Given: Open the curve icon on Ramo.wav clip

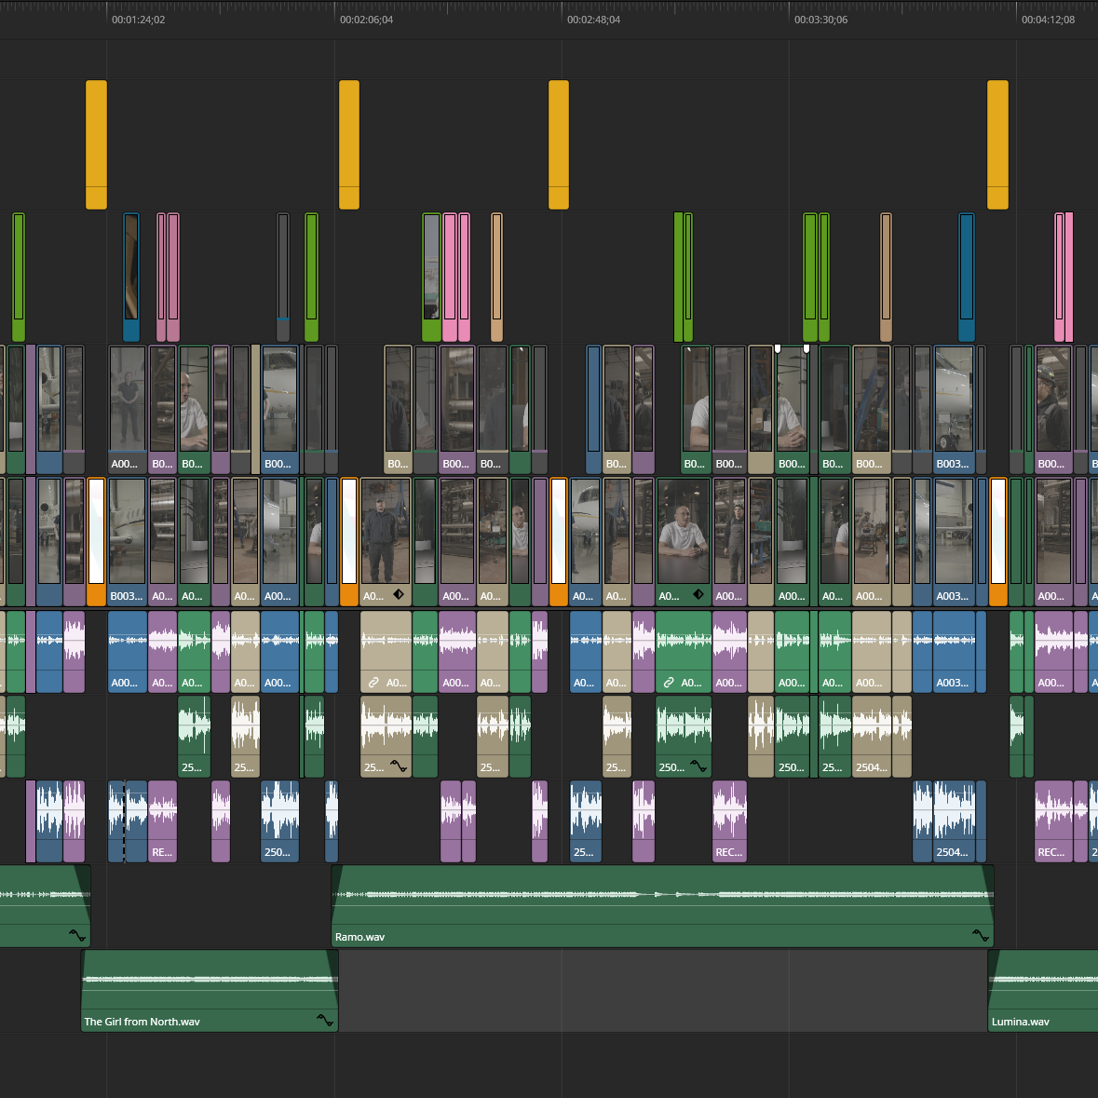Looking at the screenshot, I should pyautogui.click(x=980, y=935).
